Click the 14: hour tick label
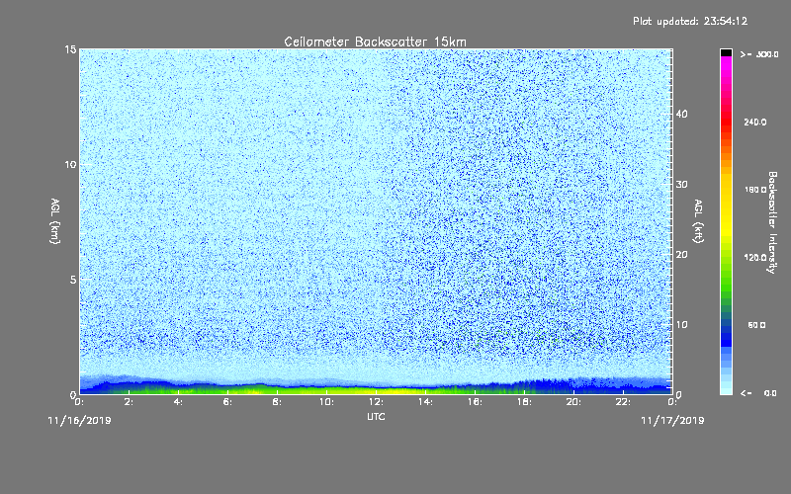 pyautogui.click(x=425, y=402)
